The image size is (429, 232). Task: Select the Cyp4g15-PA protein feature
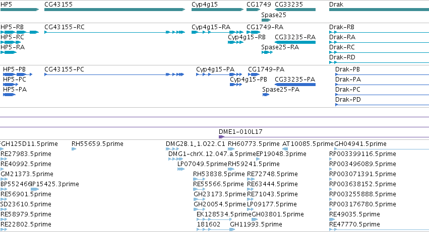219,74
